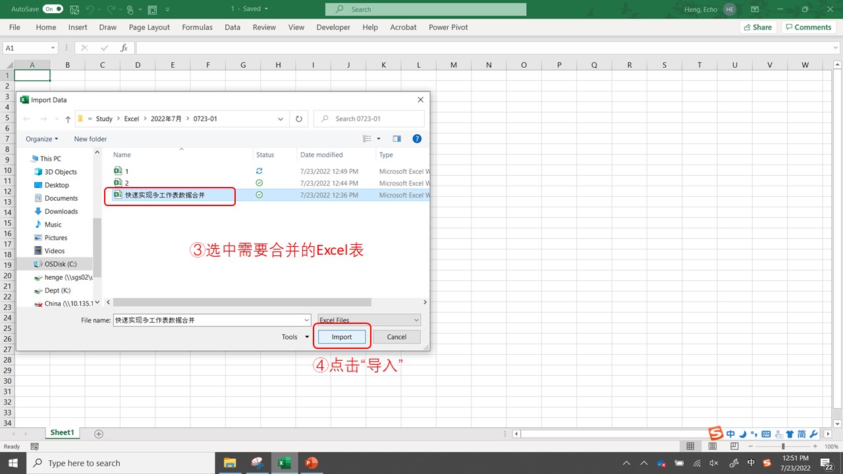Open the Page Layout tab
This screenshot has height=474, width=843.
[x=150, y=28]
